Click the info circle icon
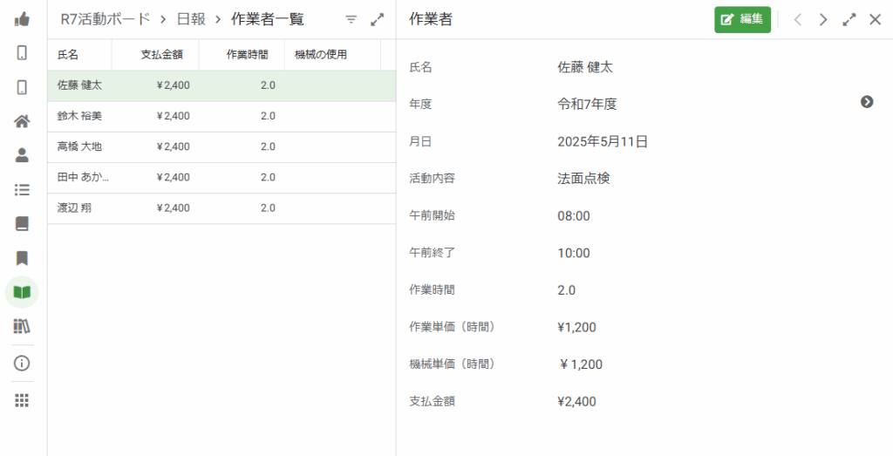893x456 pixels. coord(22,364)
